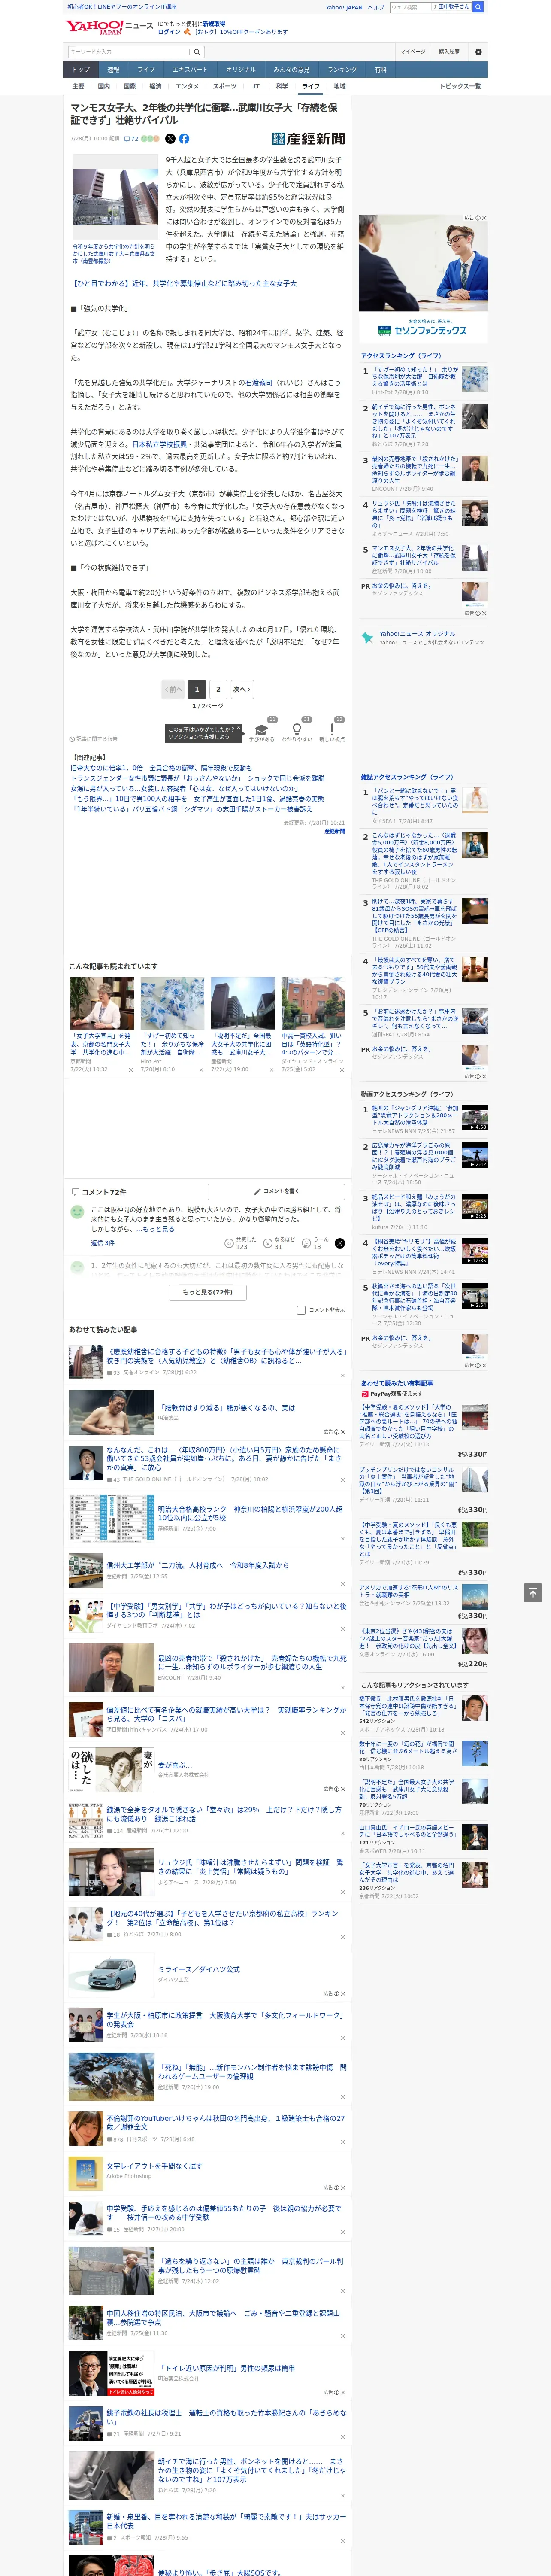Click the Yahoo! JAPAN header link
The height and width of the screenshot is (2576, 551).
[344, 7]
